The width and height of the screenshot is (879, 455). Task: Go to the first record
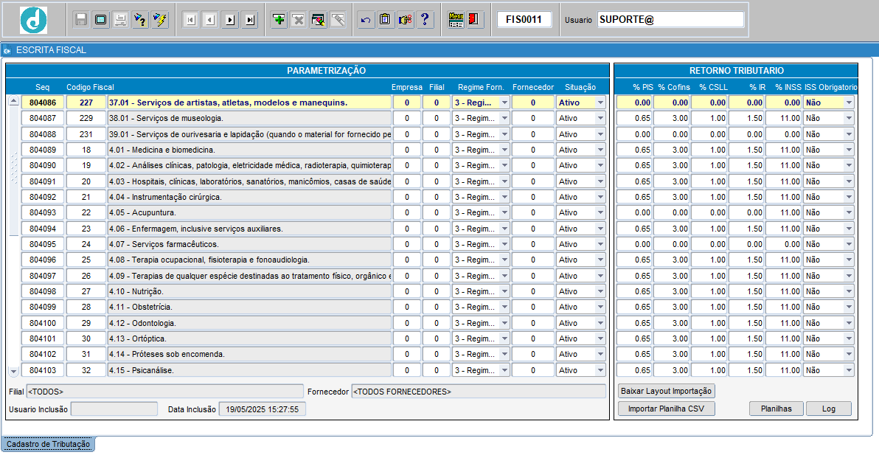pos(190,20)
